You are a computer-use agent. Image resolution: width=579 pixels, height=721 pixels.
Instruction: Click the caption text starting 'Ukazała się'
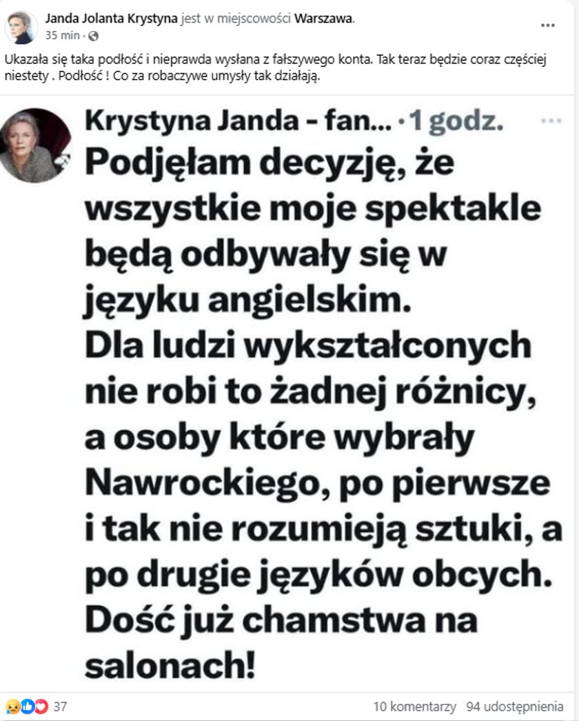coord(276,67)
